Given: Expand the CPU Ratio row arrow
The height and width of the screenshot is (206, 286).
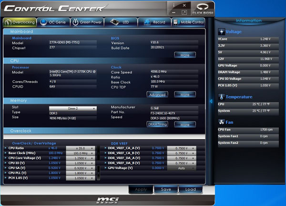Looking at the screenshot, I should 6,148.
